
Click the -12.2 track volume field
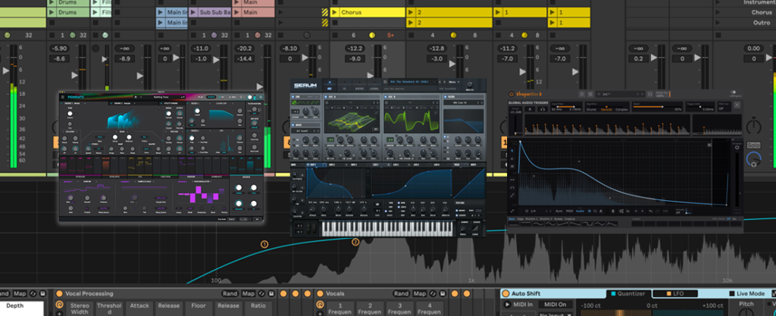pos(353,48)
